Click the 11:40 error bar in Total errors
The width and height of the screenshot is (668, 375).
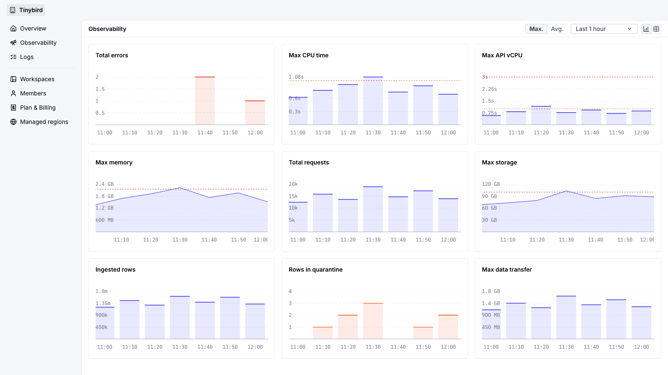pyautogui.click(x=205, y=101)
